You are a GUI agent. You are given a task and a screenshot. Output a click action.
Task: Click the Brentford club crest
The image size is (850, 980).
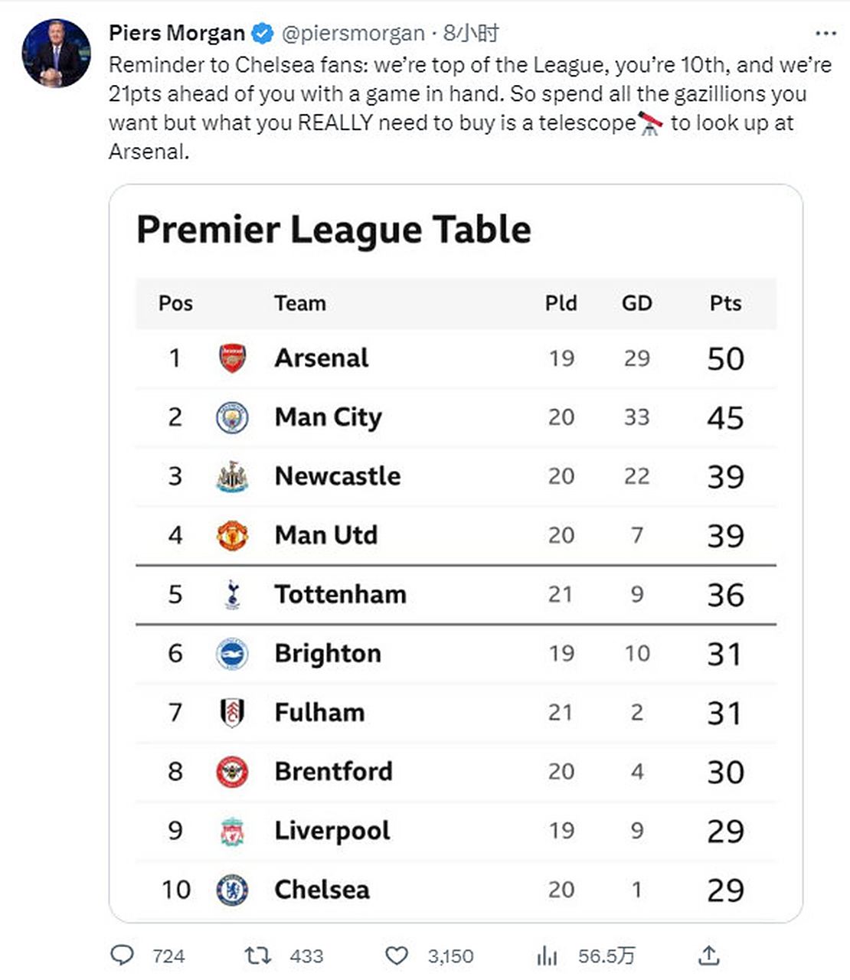pos(232,772)
